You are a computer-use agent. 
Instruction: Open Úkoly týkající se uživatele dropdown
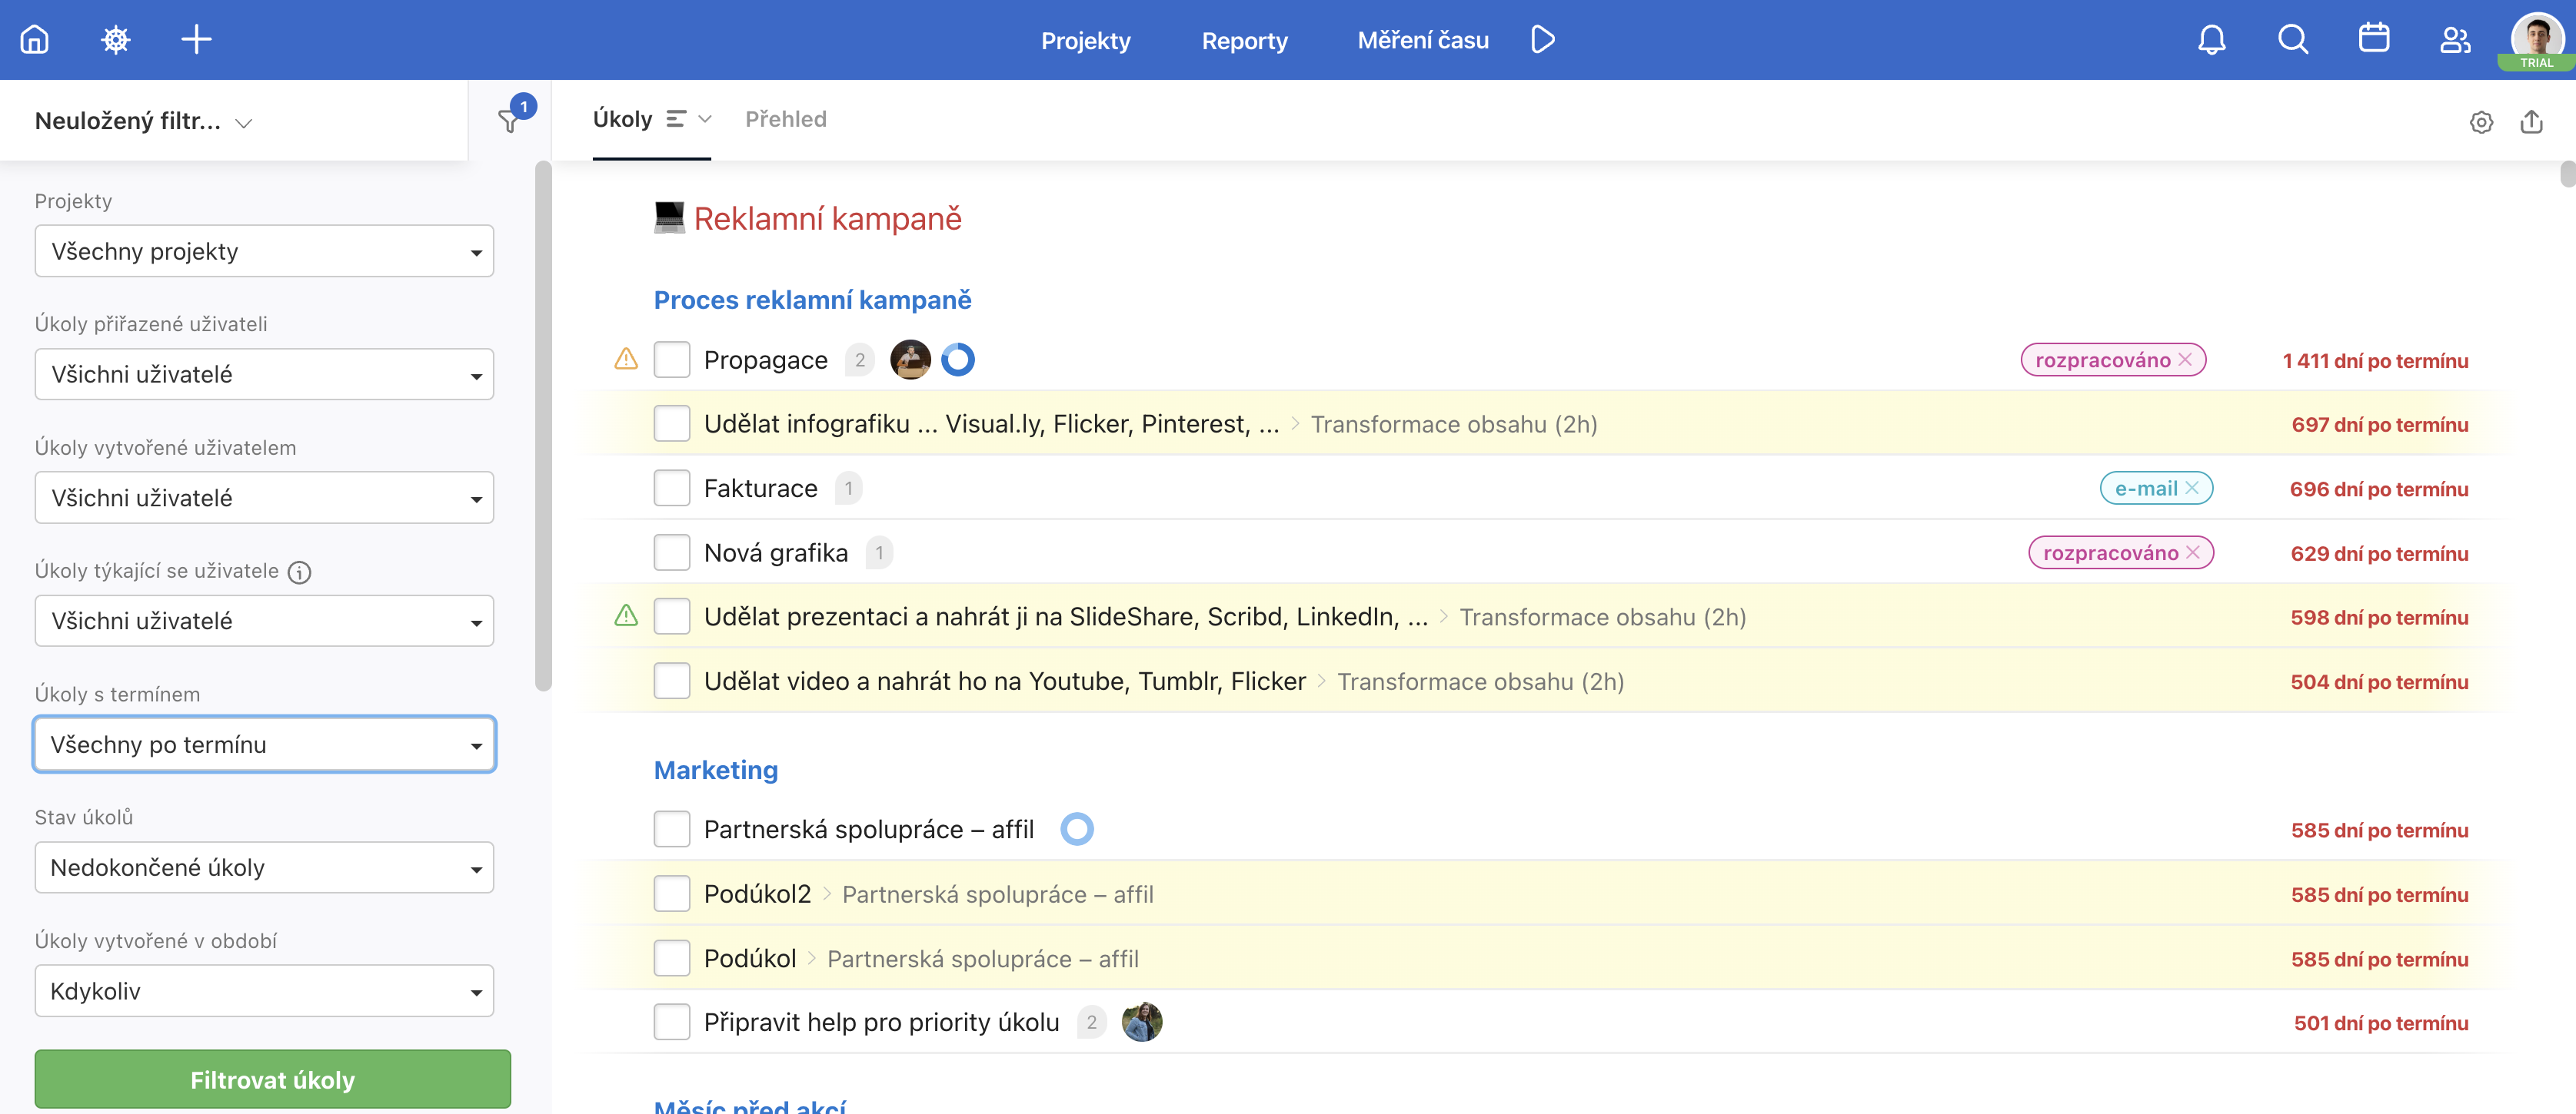tap(264, 621)
